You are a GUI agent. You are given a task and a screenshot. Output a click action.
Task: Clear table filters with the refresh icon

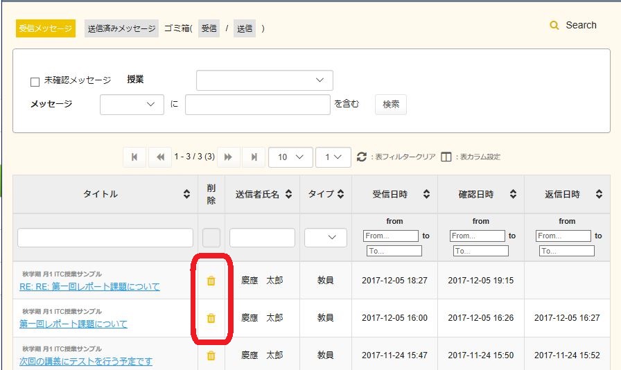click(361, 157)
